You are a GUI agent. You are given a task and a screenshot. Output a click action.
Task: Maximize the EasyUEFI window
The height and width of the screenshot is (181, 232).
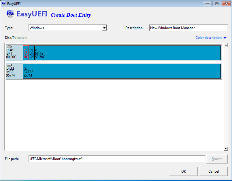point(217,3)
